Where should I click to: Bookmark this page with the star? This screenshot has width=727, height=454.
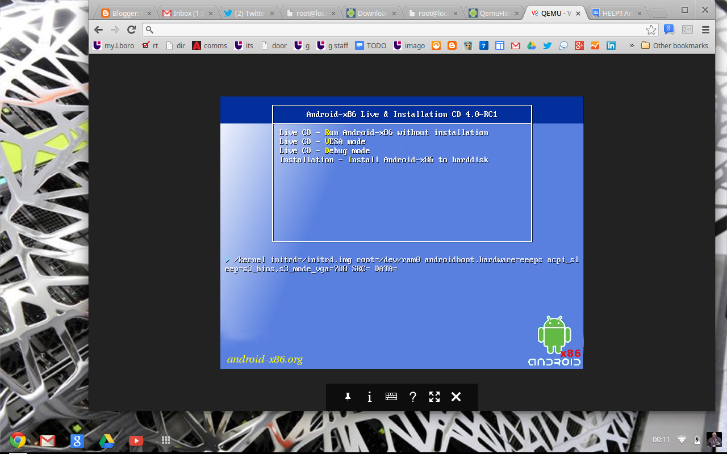651,30
